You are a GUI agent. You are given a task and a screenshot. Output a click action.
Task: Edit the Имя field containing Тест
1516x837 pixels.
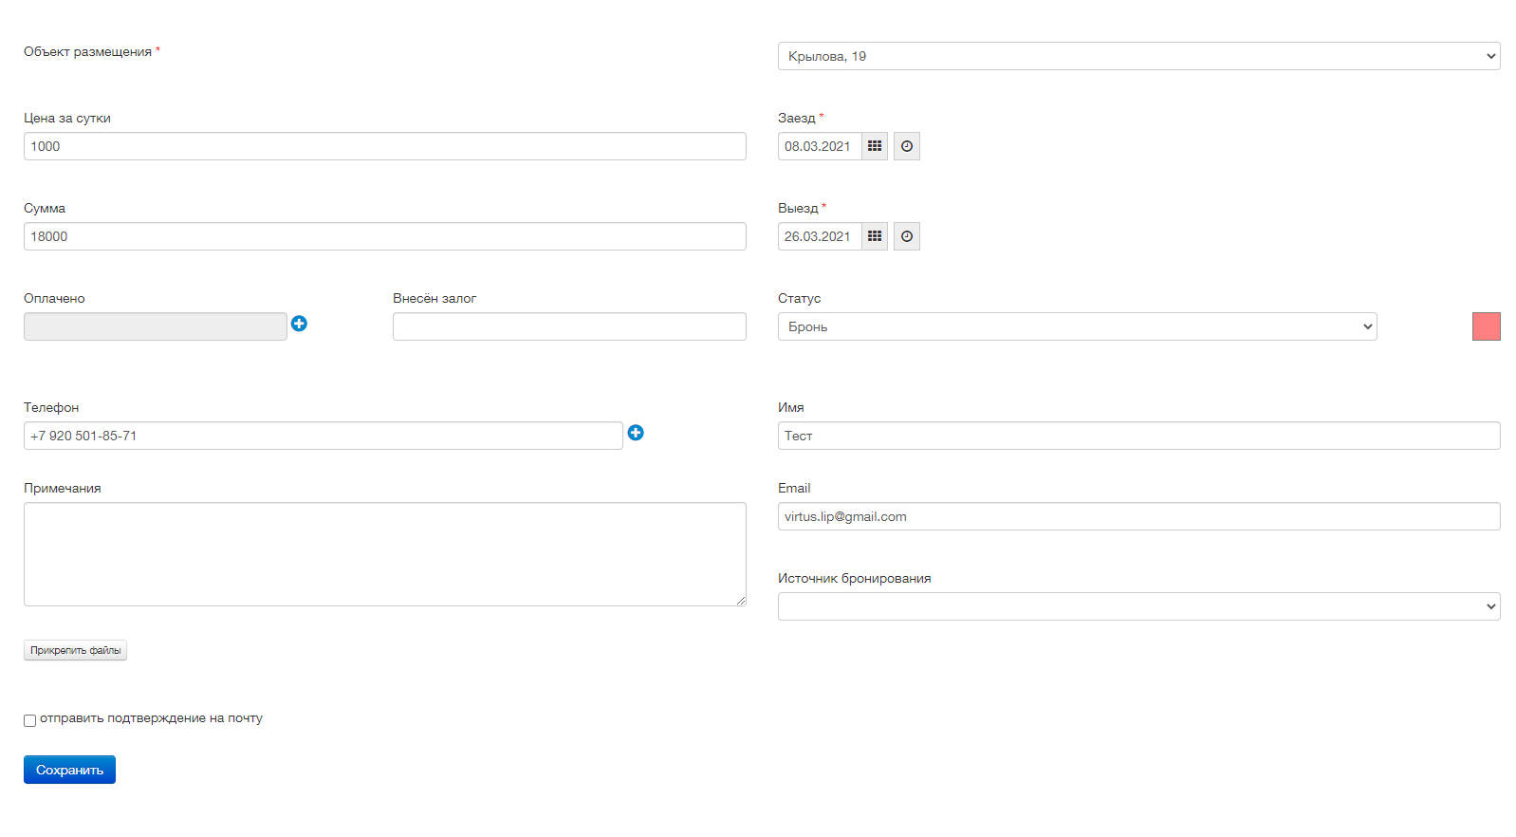(1138, 436)
